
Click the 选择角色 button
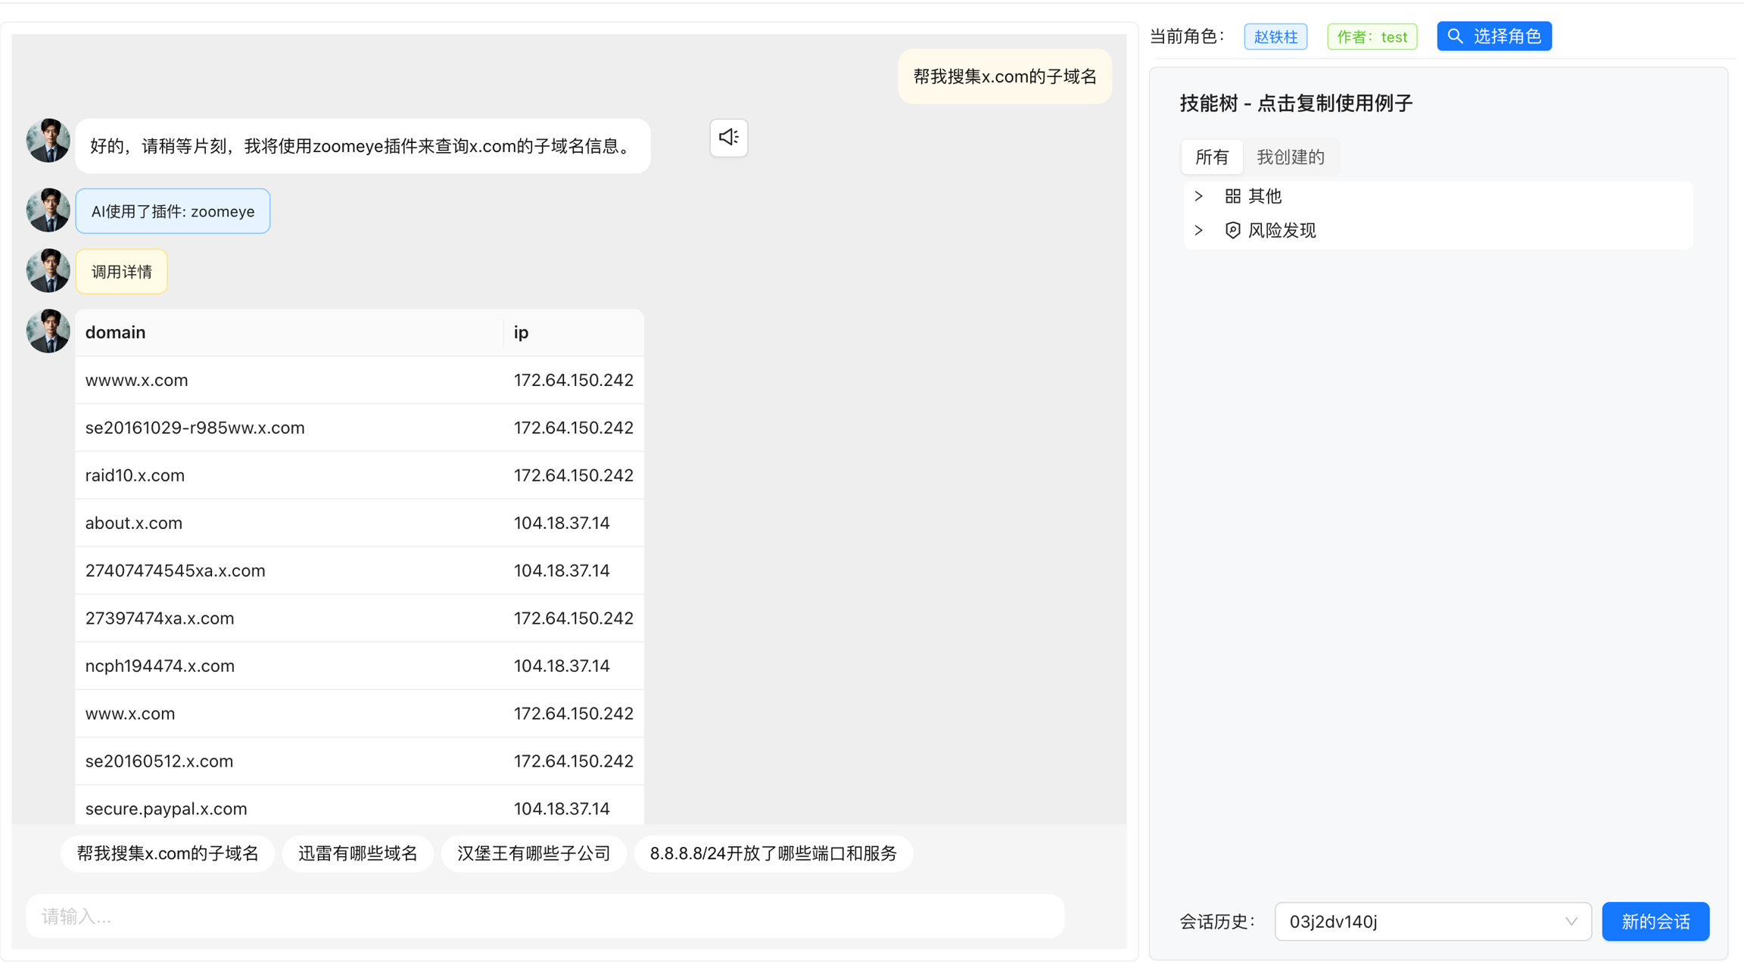point(1493,36)
